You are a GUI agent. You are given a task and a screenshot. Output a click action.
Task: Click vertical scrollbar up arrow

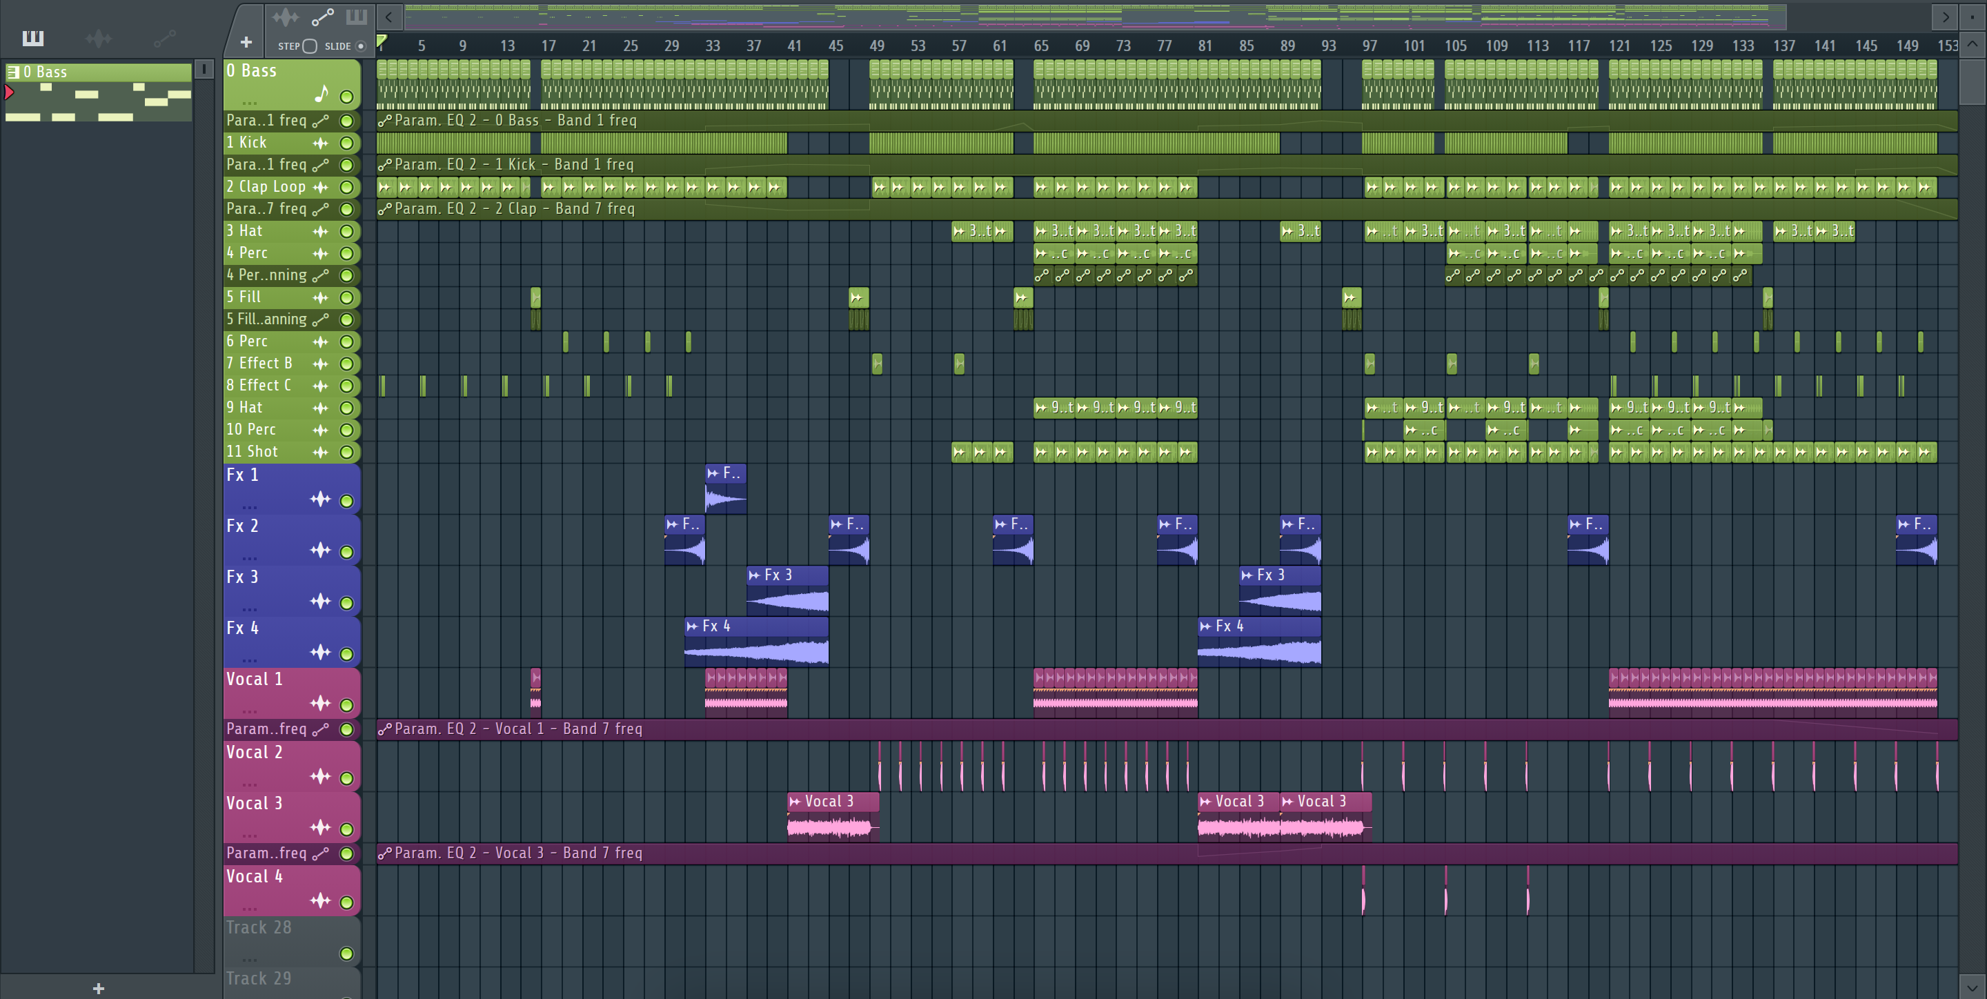(x=1973, y=44)
